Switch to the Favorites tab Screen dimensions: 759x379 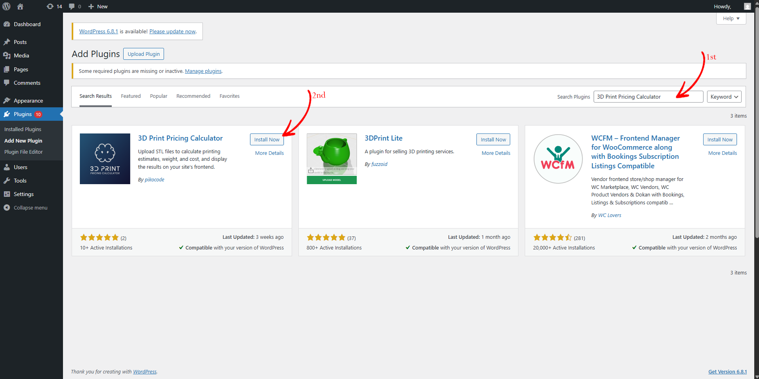[229, 96]
